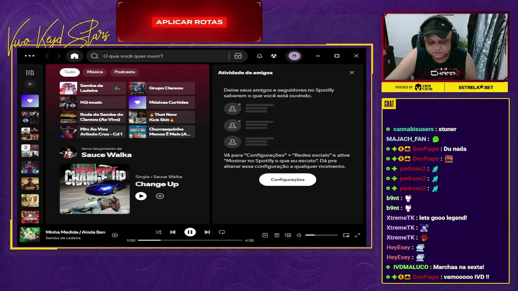This screenshot has width=518, height=291.
Task: Enter full screen player
Action: (x=357, y=235)
